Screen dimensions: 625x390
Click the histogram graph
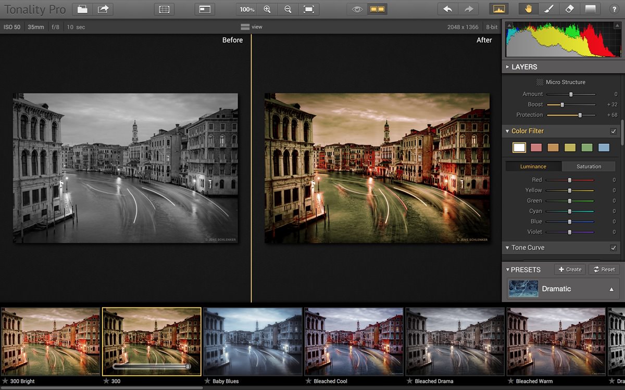coord(564,40)
